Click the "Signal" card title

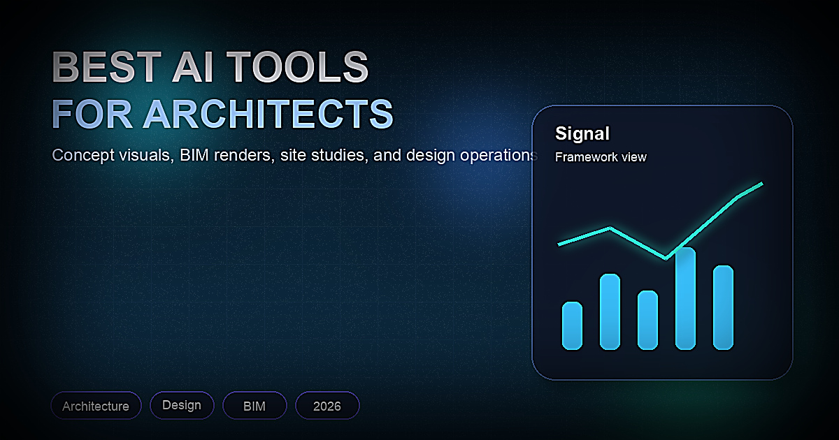(x=582, y=133)
